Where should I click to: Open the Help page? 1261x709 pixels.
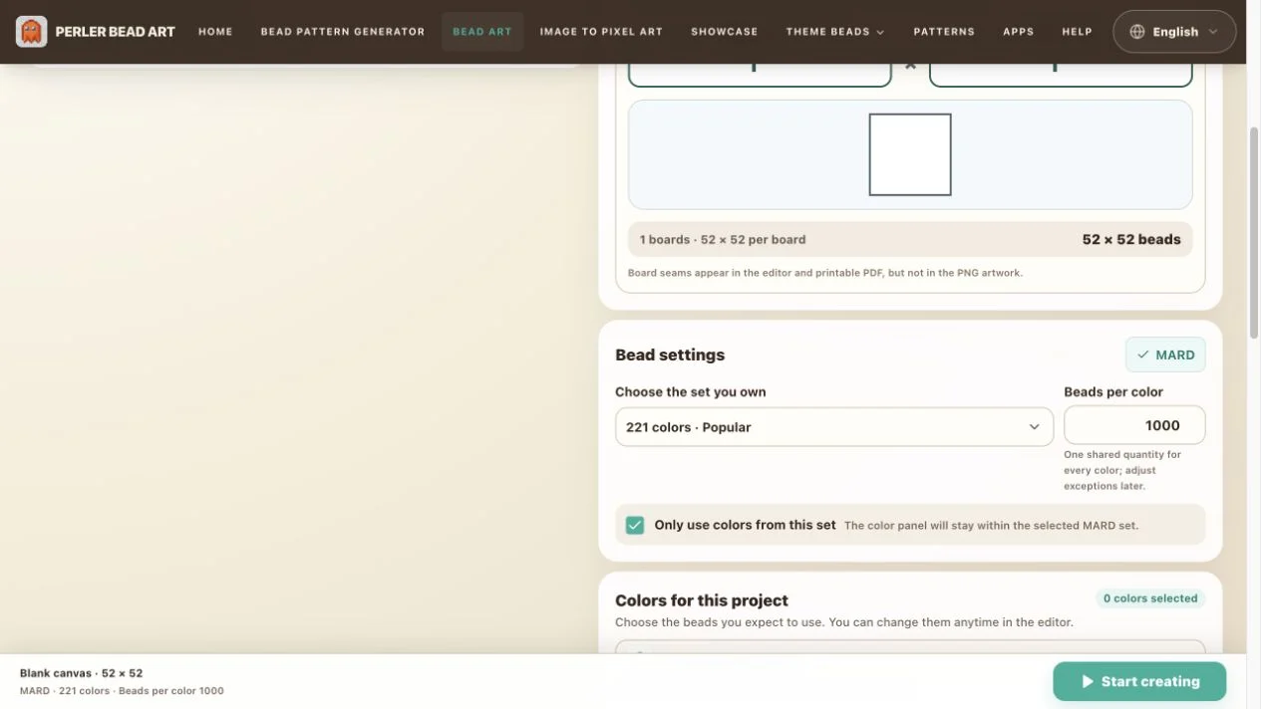point(1078,32)
